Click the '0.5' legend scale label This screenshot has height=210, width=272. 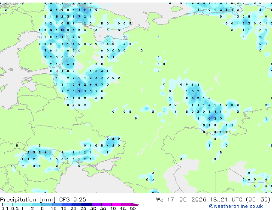(15, 208)
